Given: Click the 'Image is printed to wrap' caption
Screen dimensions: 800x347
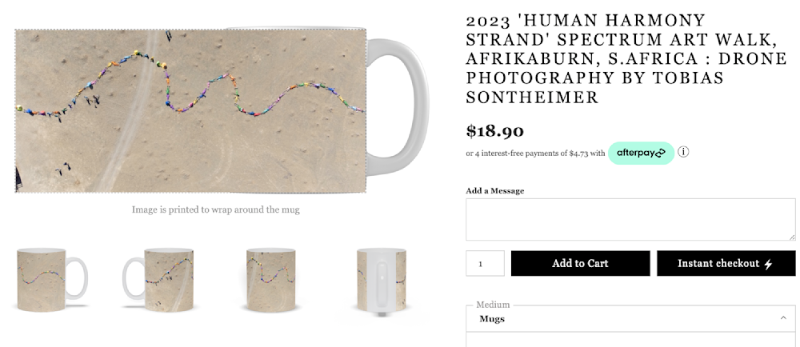Looking at the screenshot, I should click(x=215, y=209).
